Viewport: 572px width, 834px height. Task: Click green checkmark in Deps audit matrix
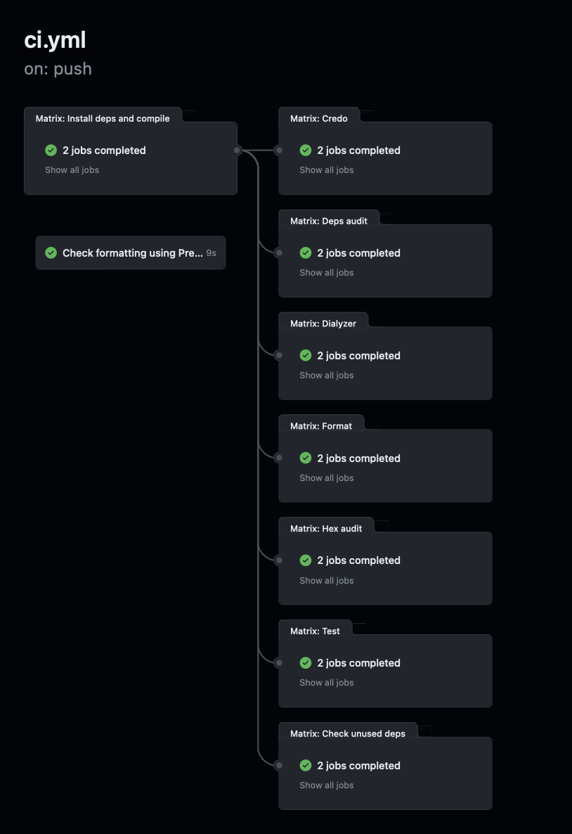point(305,253)
